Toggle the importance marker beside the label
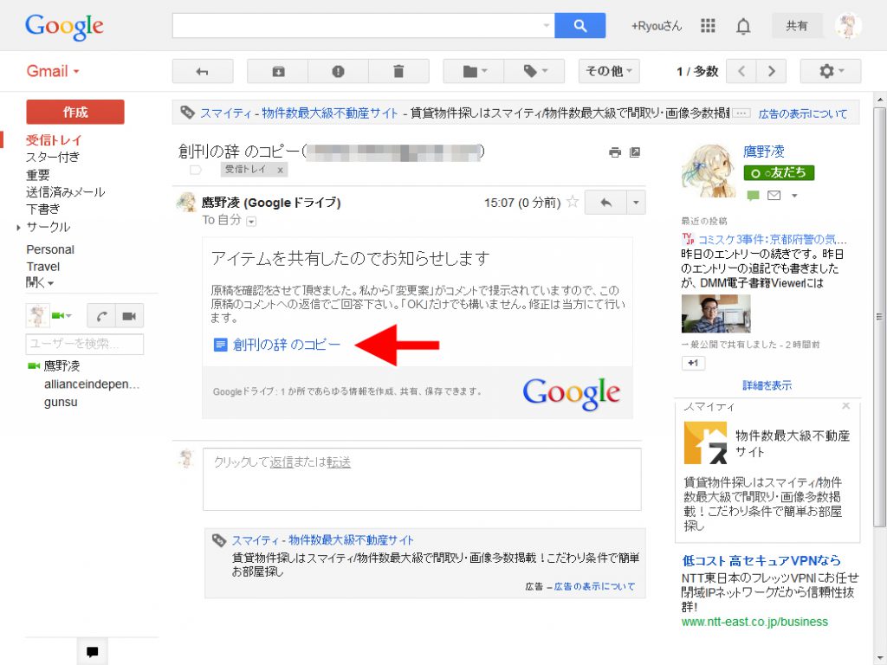 (x=195, y=170)
